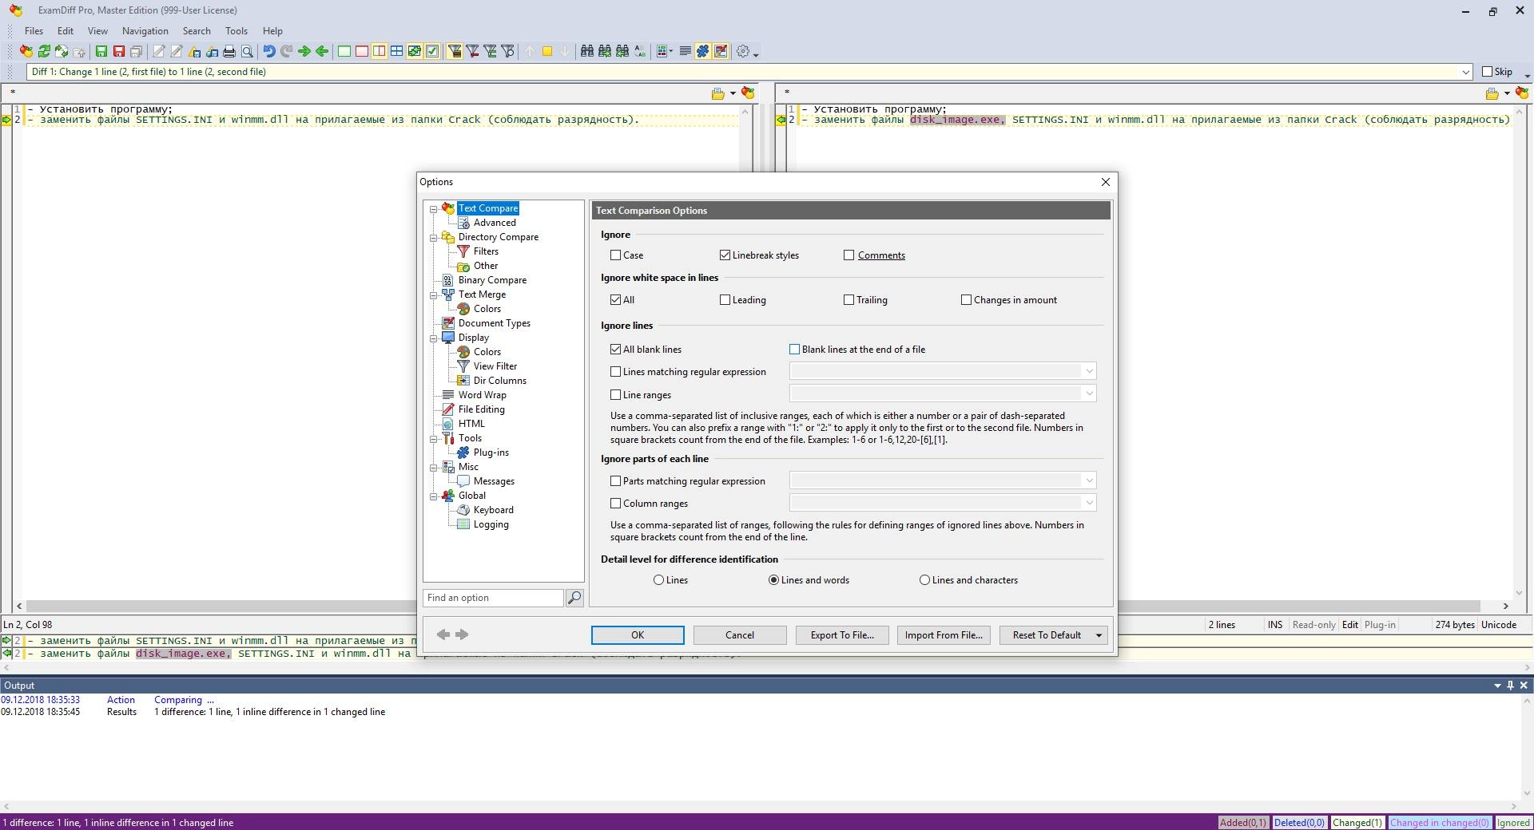Collapse the Directory Compare tree node
1534x830 pixels.
[434, 238]
